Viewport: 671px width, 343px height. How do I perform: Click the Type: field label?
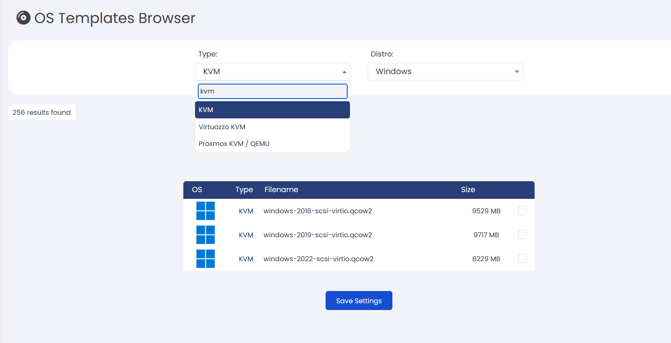click(208, 54)
